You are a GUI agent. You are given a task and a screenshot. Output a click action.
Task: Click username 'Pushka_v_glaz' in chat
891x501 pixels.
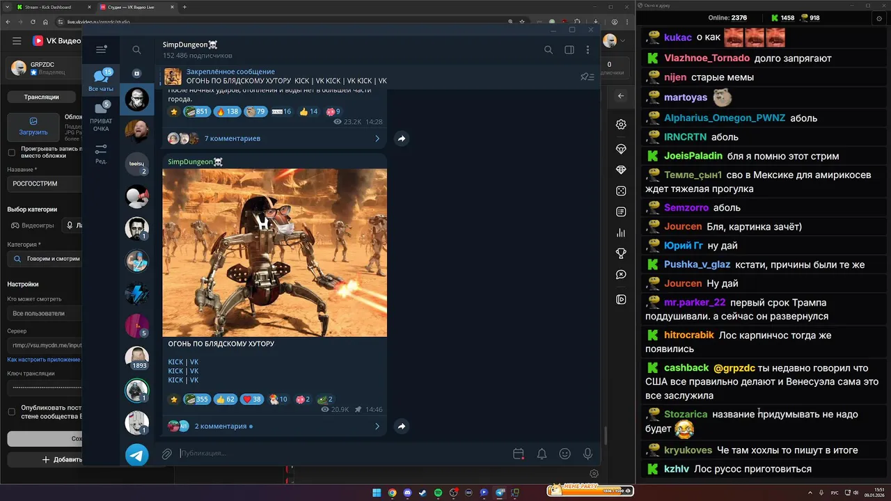(697, 264)
